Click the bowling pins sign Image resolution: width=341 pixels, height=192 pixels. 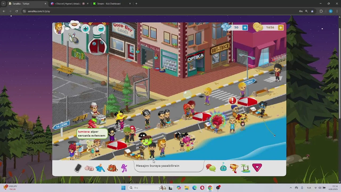click(x=74, y=38)
